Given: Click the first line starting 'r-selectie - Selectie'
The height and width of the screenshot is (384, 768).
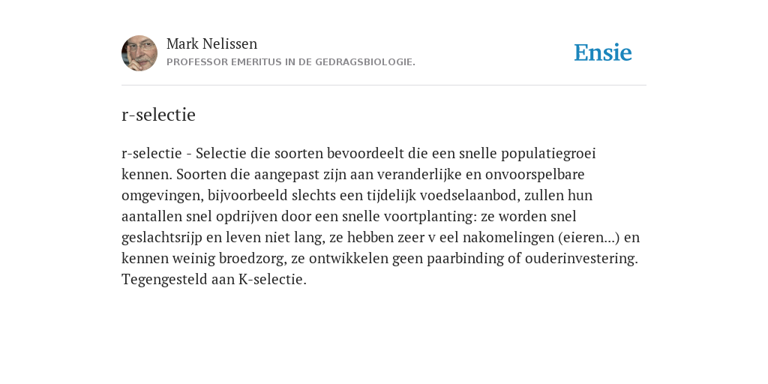Looking at the screenshot, I should (358, 154).
